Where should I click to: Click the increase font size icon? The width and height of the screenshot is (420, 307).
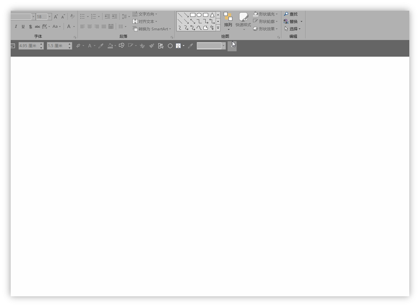point(56,17)
